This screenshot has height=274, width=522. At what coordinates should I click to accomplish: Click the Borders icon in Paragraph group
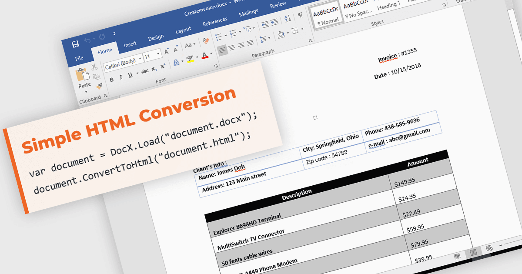[x=296, y=31]
